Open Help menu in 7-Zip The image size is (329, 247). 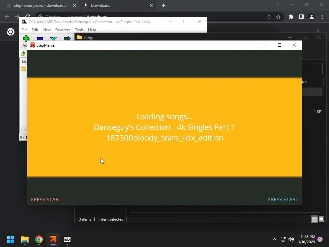92,30
